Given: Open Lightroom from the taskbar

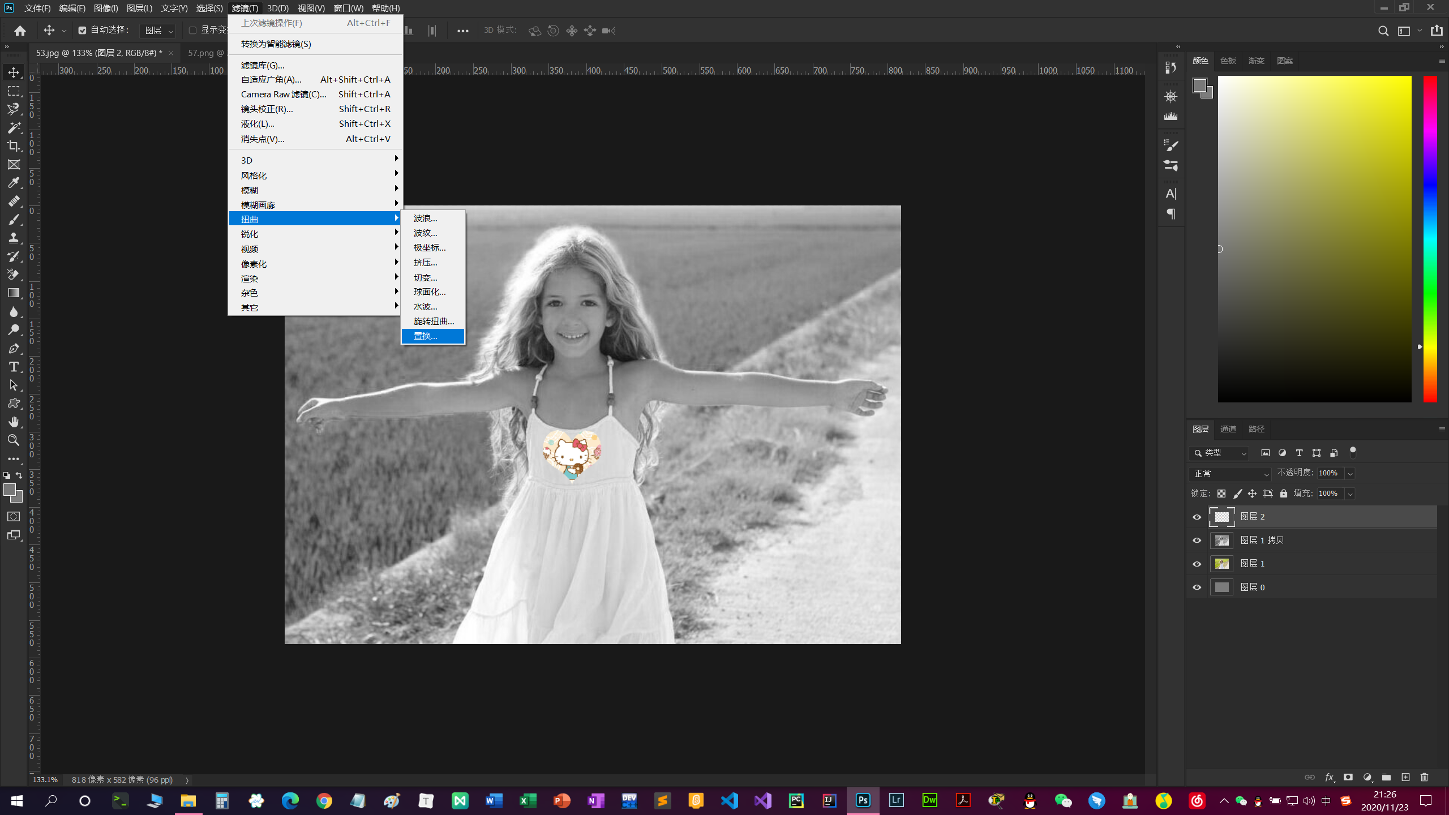Looking at the screenshot, I should point(896,800).
